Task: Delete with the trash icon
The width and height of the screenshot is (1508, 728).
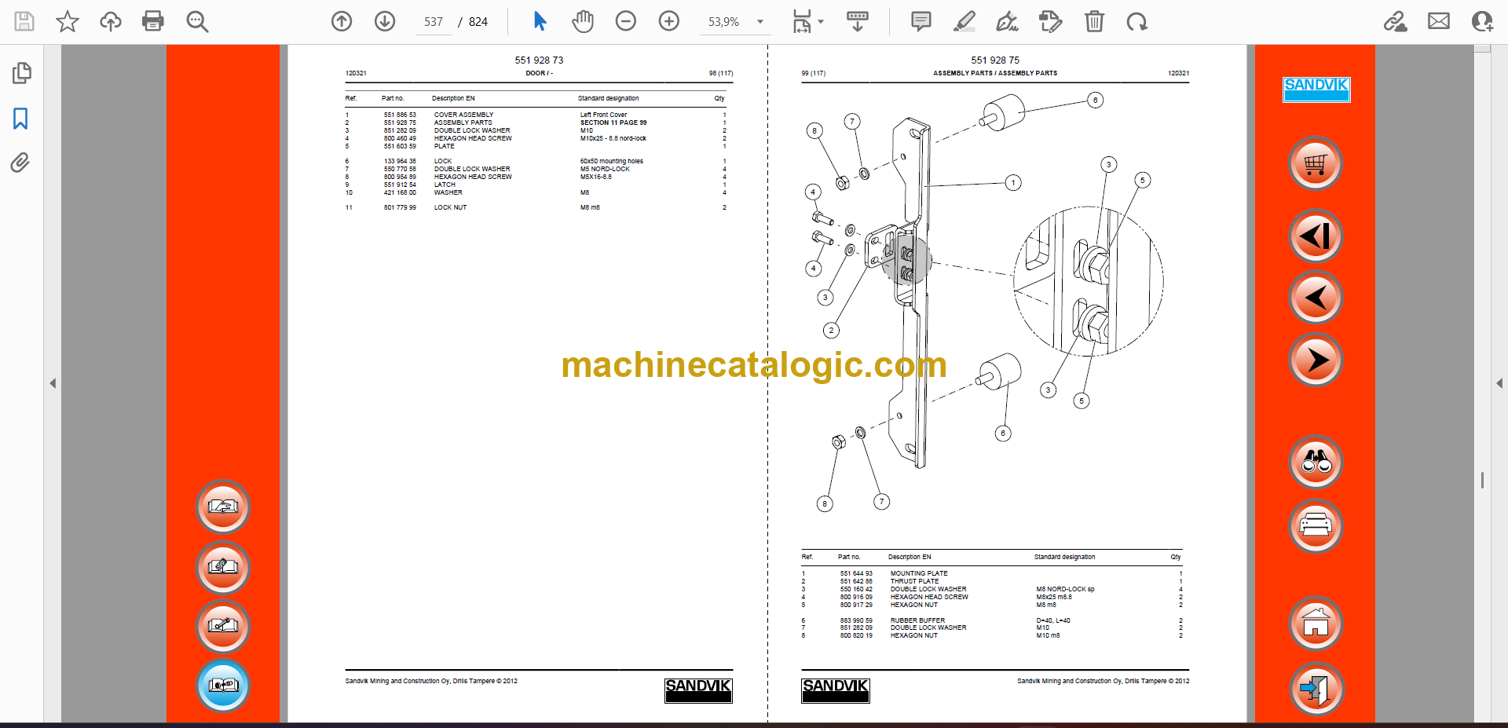Action: coord(1094,21)
